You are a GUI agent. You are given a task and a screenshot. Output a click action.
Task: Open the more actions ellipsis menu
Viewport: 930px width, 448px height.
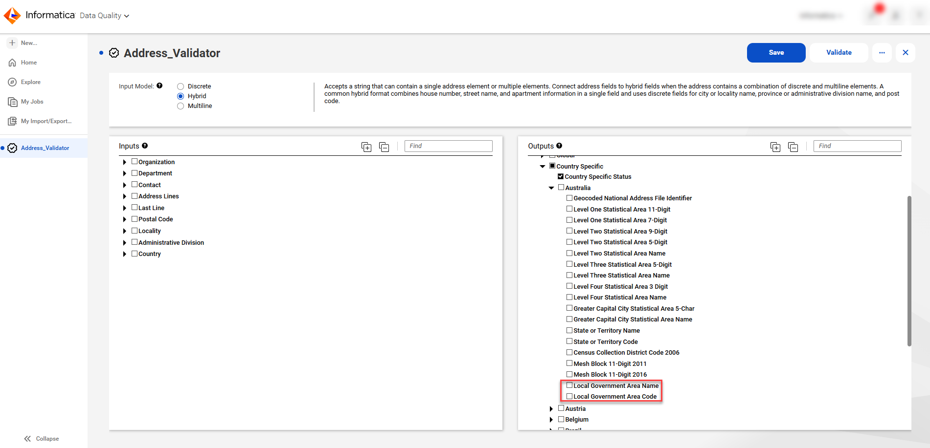(882, 53)
